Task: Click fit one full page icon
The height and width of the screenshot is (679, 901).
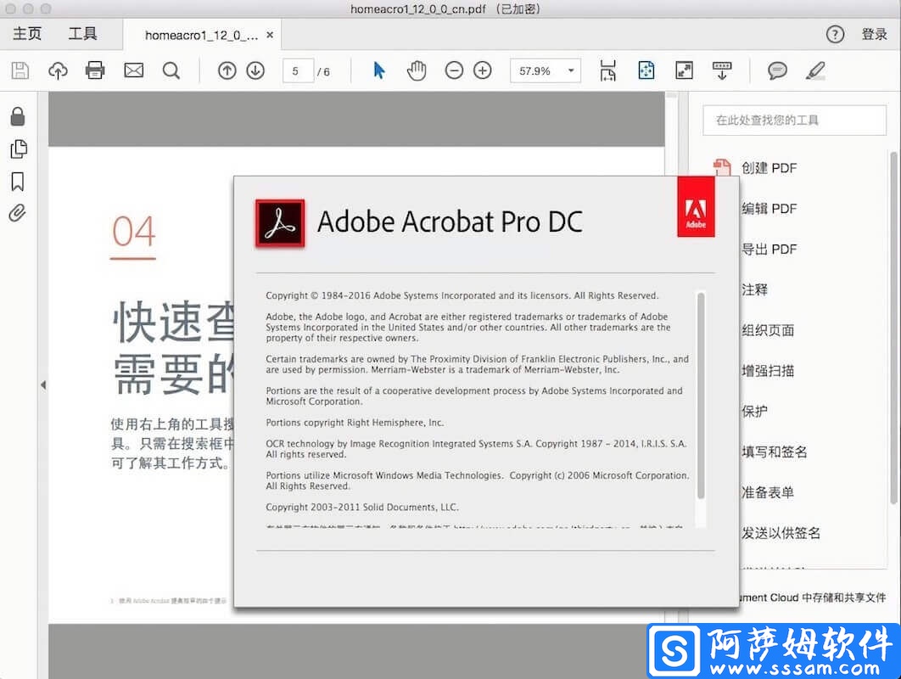Action: [646, 70]
